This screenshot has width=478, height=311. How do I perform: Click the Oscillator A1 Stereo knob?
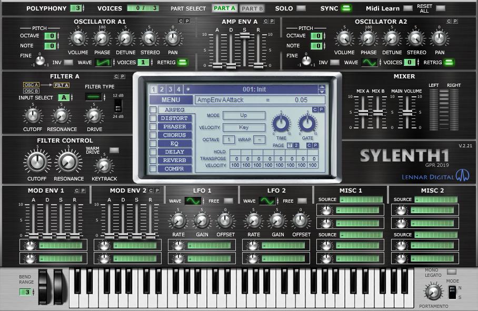(x=149, y=39)
